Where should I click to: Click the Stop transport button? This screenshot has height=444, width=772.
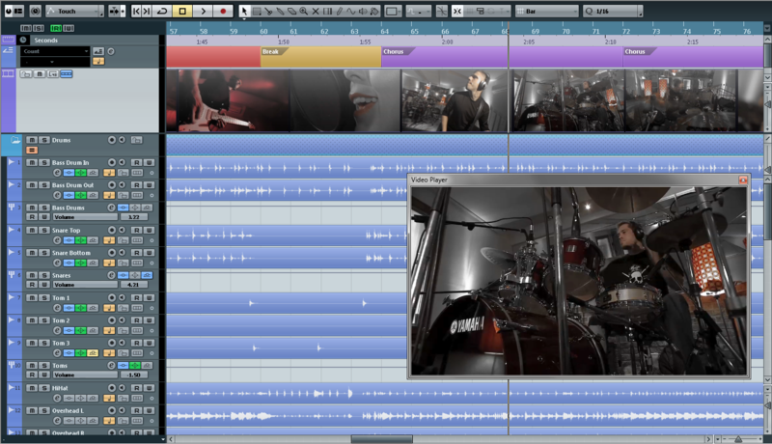182,11
